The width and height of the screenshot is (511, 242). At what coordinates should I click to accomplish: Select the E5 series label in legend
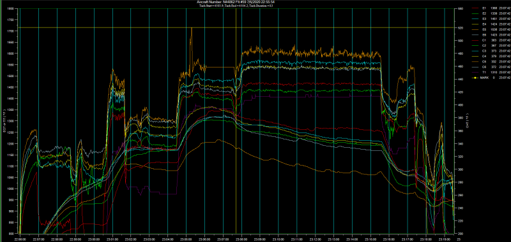484,29
